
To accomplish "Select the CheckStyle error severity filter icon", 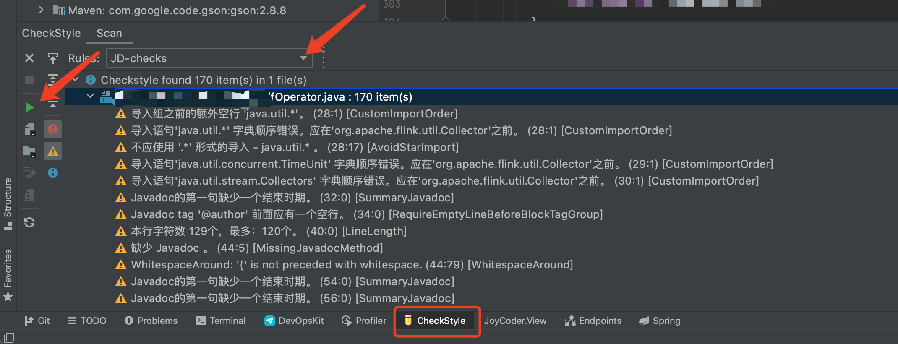I will click(53, 129).
